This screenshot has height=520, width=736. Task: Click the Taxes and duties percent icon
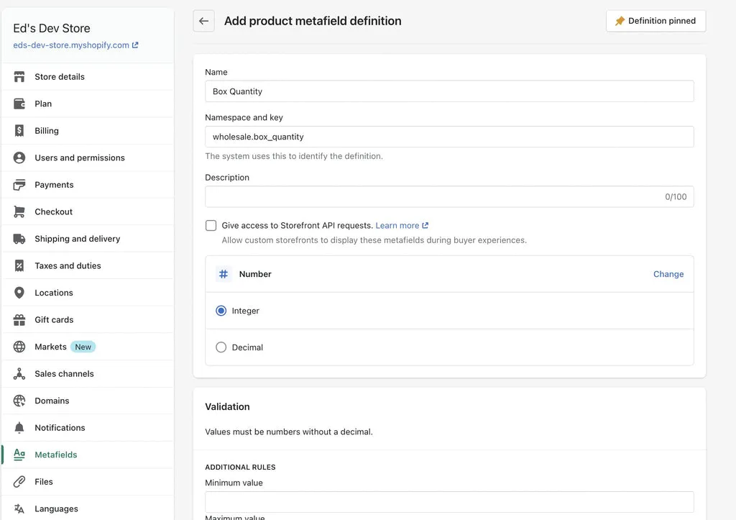click(x=19, y=266)
